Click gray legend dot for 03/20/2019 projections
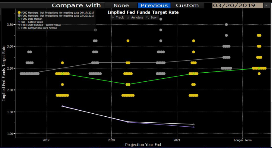 [19, 16]
